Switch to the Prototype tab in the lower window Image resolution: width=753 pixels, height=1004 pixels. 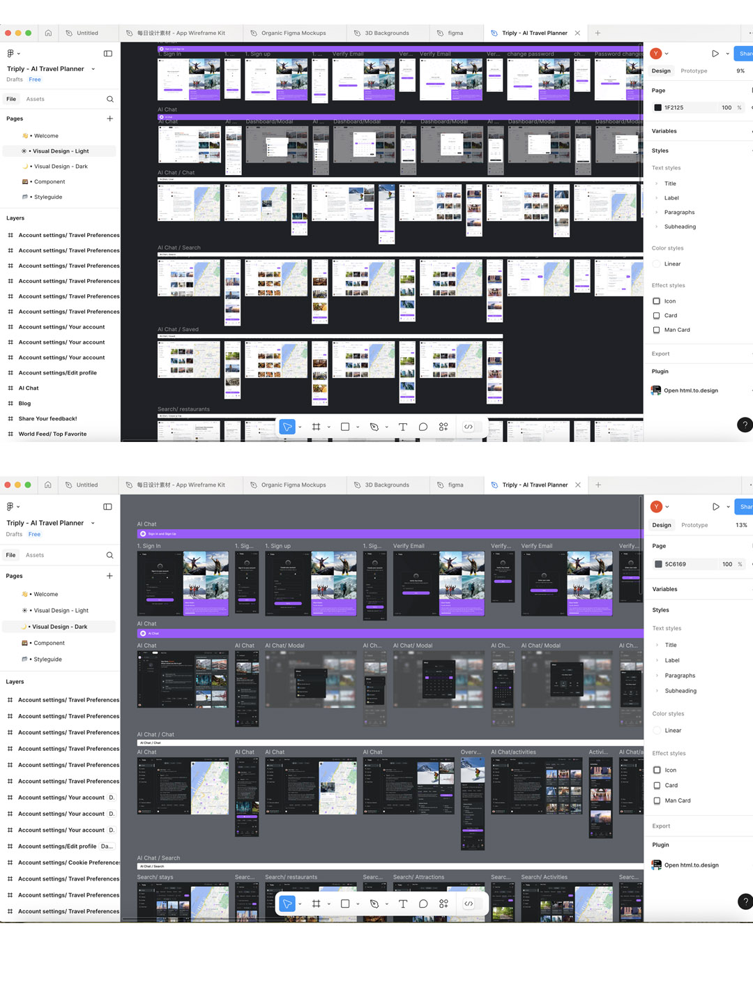coord(694,525)
